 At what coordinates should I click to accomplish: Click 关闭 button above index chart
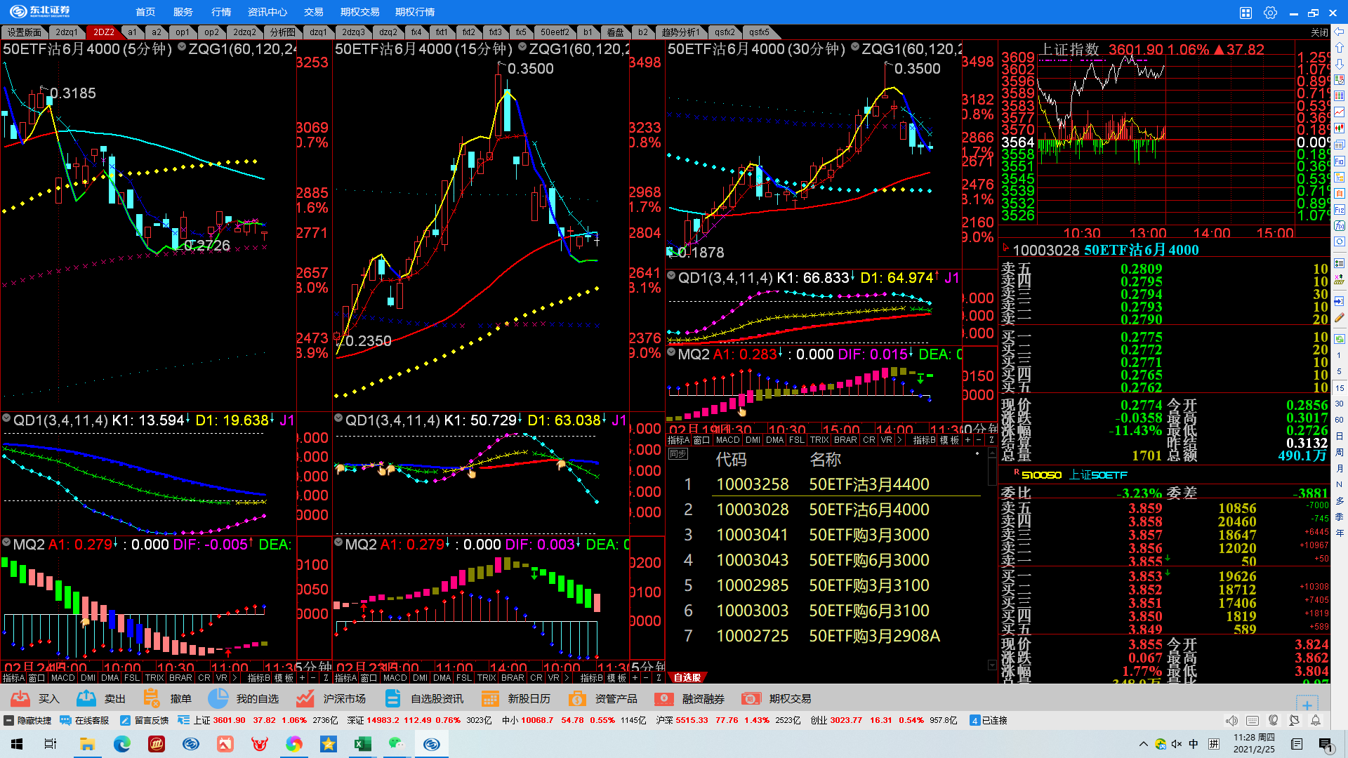[1319, 32]
